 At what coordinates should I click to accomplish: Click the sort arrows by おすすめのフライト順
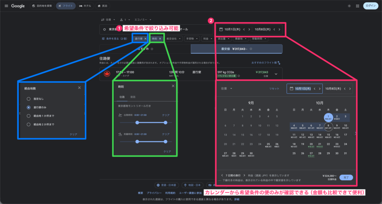pyautogui.click(x=279, y=63)
